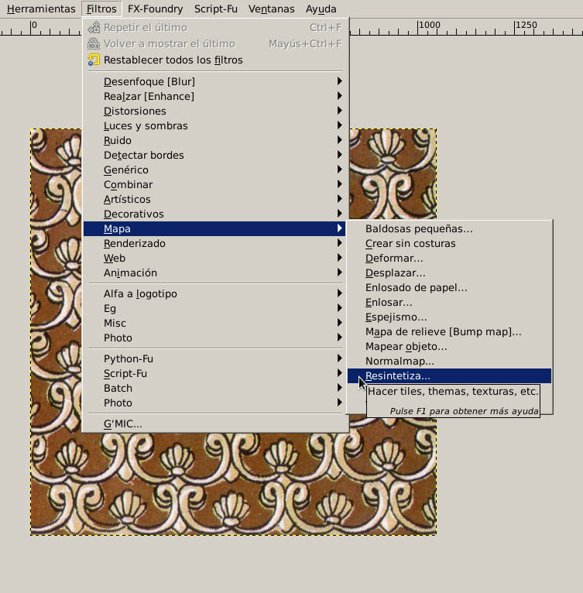Viewport: 583px width, 593px height.
Task: Click the Restablecer todos los filtros icon
Action: [x=94, y=60]
